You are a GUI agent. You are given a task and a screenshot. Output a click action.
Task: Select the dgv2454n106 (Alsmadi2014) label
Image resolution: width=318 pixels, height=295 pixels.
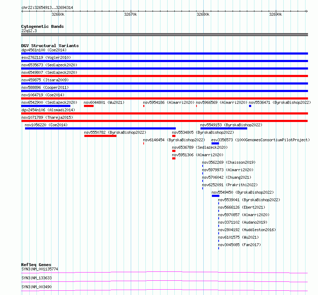pyautogui.click(x=48, y=110)
